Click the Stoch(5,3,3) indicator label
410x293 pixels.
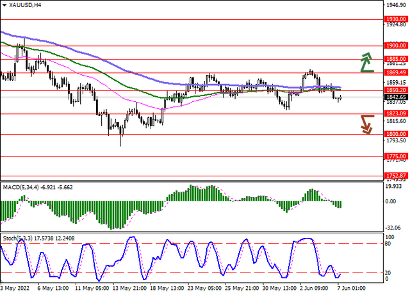point(18,239)
